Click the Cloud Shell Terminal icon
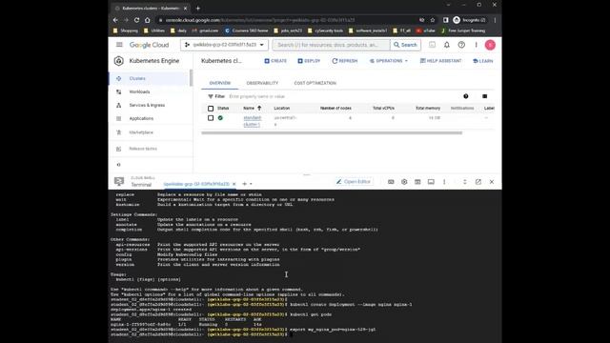The height and width of the screenshot is (343, 610). (119, 181)
